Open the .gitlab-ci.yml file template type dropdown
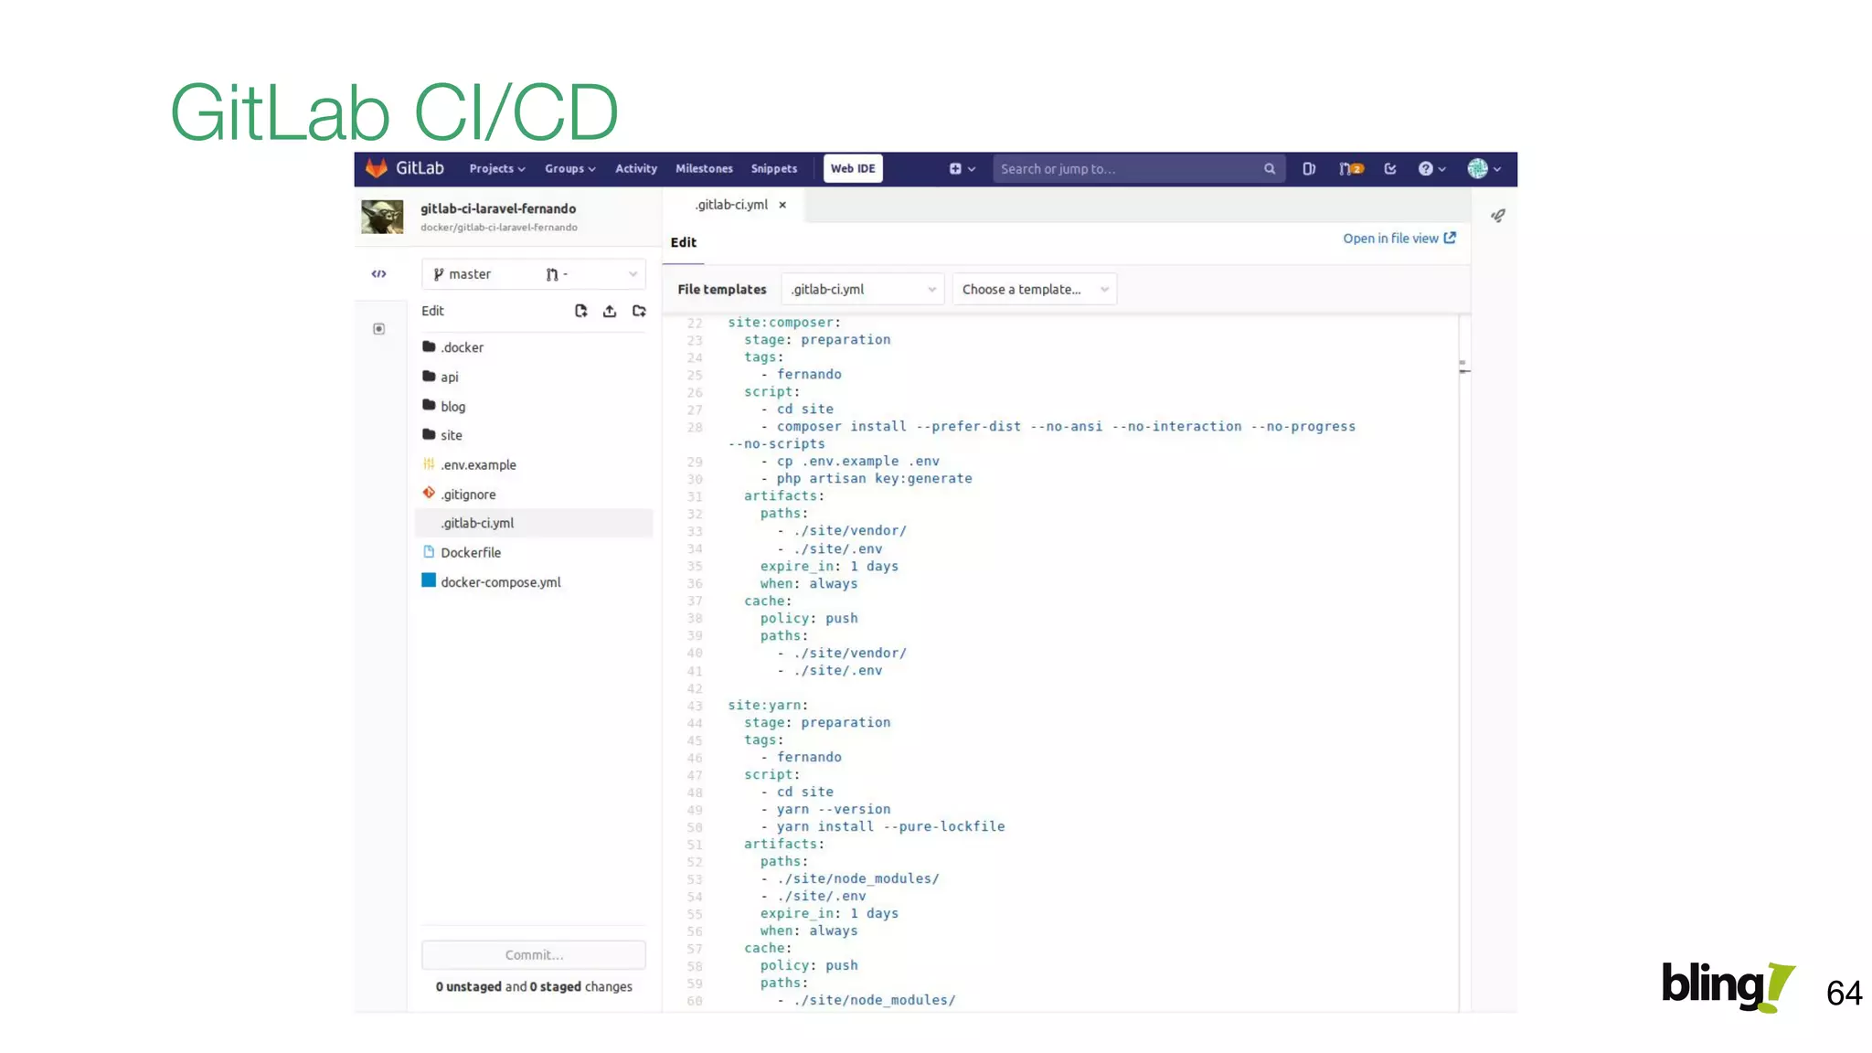This screenshot has height=1053, width=1872. click(863, 290)
